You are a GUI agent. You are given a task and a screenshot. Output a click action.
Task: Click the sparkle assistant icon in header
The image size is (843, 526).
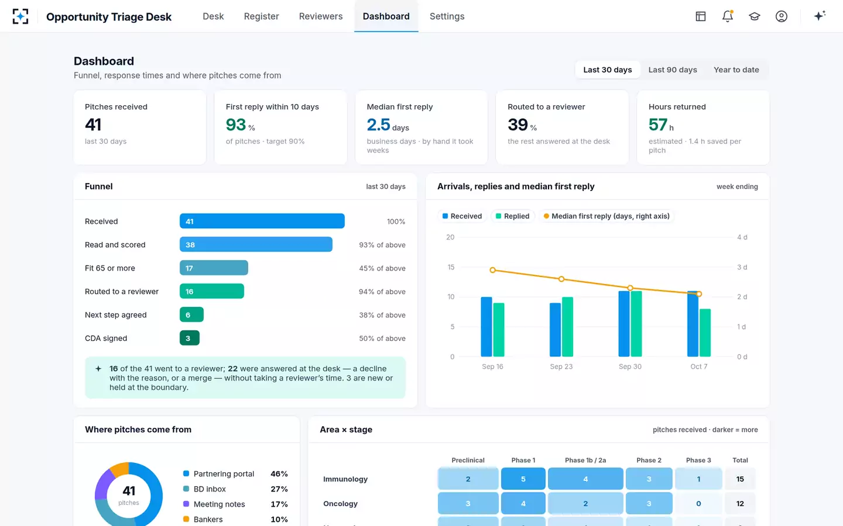tap(820, 16)
